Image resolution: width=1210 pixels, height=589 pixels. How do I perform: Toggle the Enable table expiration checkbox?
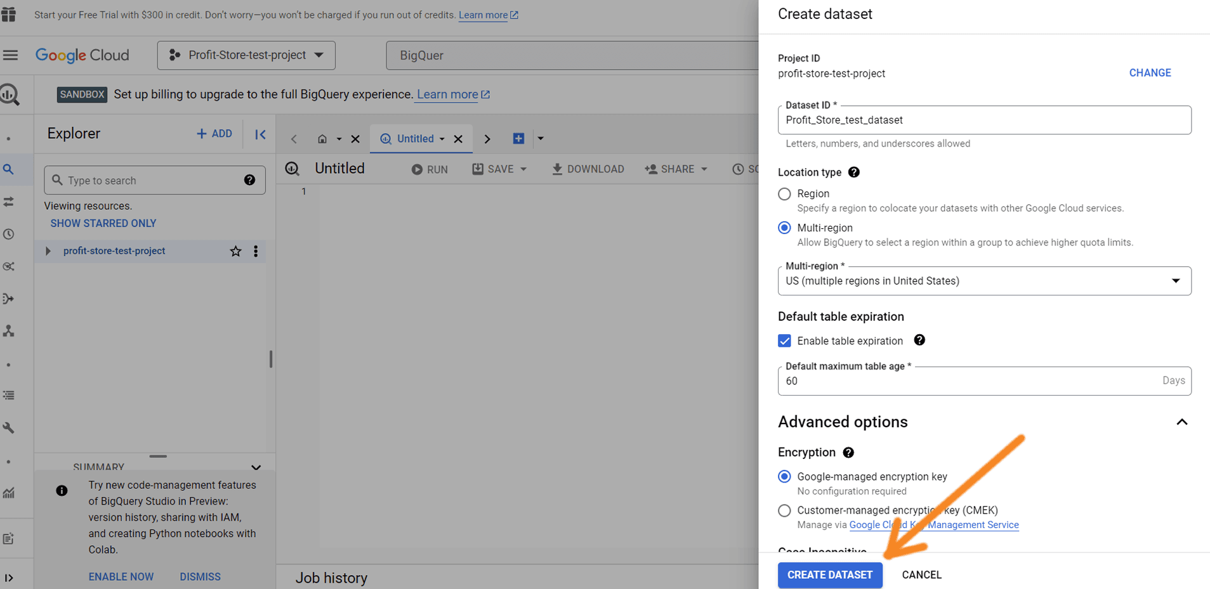[785, 341]
